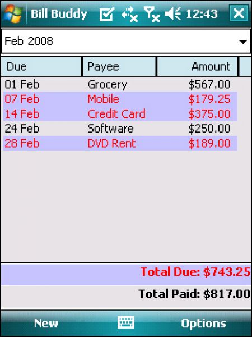The width and height of the screenshot is (252, 337).
Task: Open the speaker volume icon
Action: click(172, 13)
